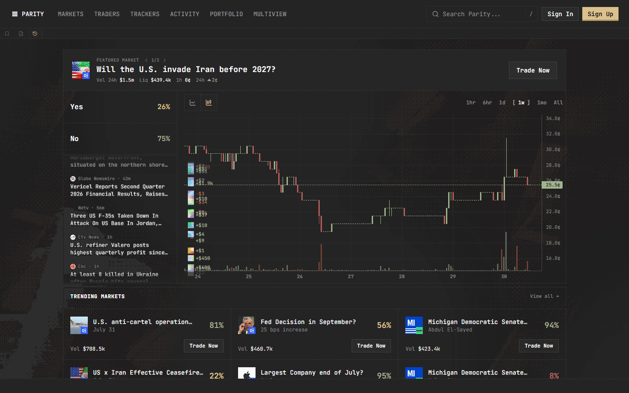Select the Yes 26% outcome row
This screenshot has height=393, width=629.
[x=120, y=107]
